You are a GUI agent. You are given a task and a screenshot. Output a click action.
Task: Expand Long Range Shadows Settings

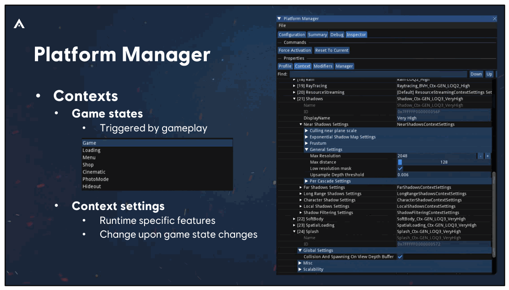(x=300, y=194)
